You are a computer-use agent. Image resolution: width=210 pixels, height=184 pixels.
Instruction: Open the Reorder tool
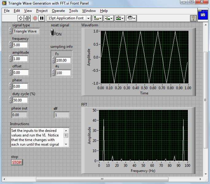[x=131, y=18]
